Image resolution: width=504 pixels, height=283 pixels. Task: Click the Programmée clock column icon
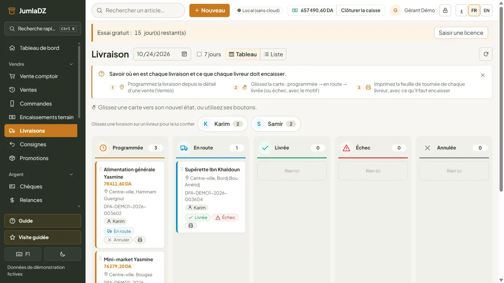pyautogui.click(x=103, y=148)
